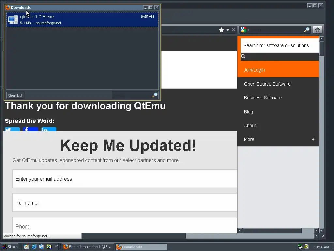Click the vertical scrollbar down arrow
Image resolution: width=334 pixels, height=251 pixels.
(x=321, y=230)
